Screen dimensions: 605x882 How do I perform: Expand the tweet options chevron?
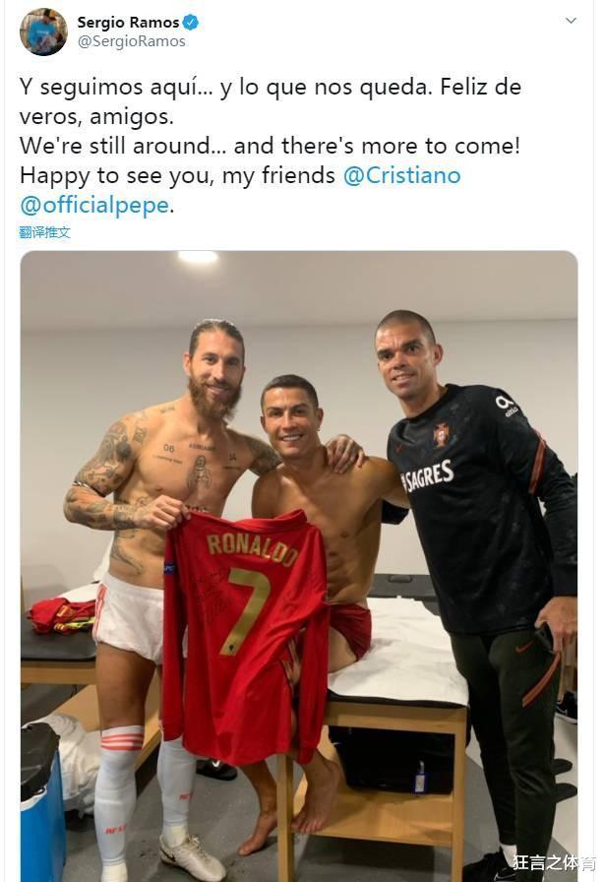click(x=571, y=21)
